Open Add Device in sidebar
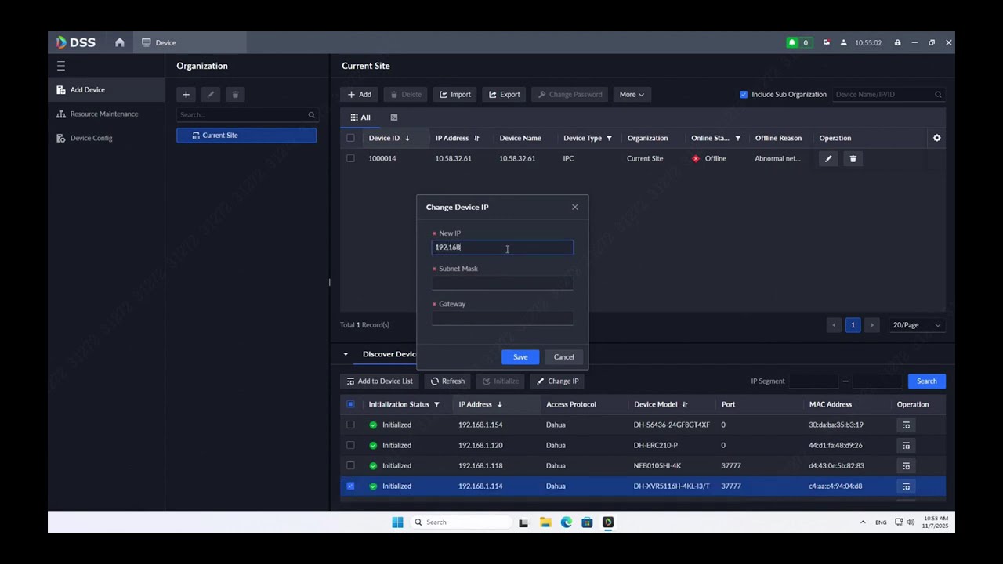This screenshot has width=1003, height=564. 107,90
